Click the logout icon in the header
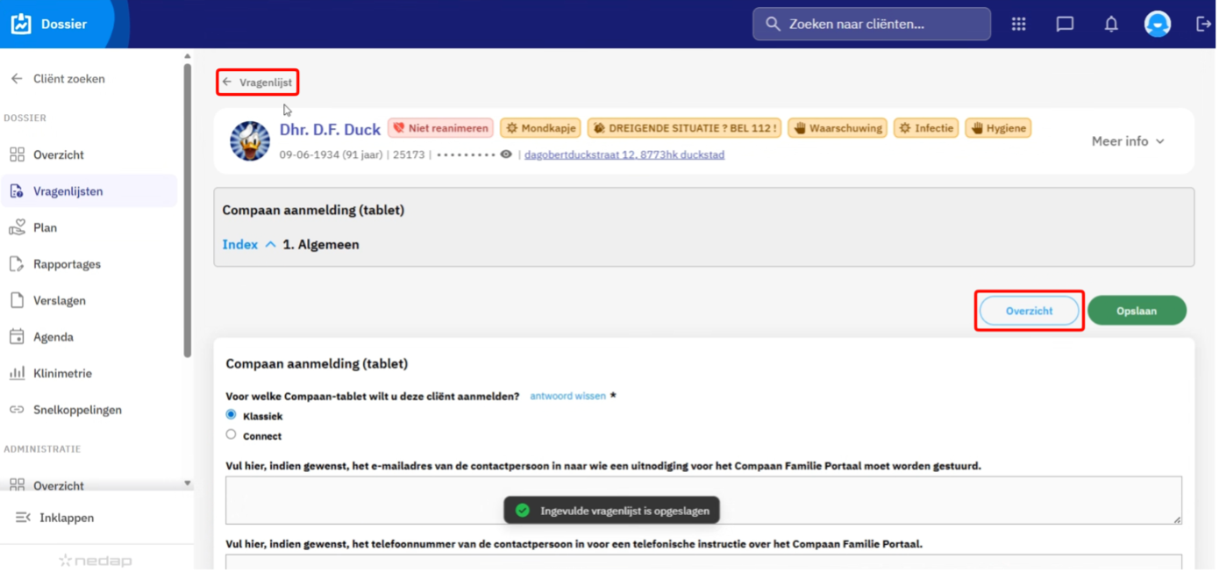 (1203, 25)
